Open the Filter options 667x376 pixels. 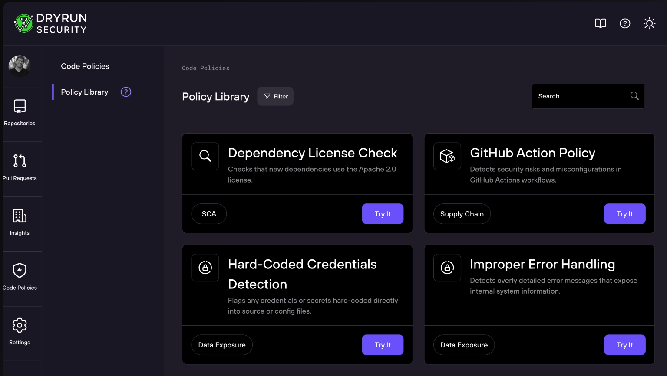[x=275, y=96]
